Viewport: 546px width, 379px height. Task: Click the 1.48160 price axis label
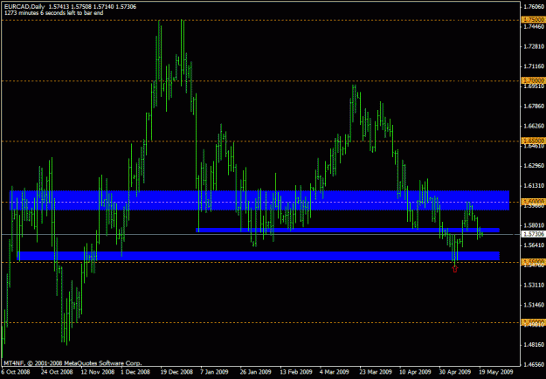click(x=534, y=345)
